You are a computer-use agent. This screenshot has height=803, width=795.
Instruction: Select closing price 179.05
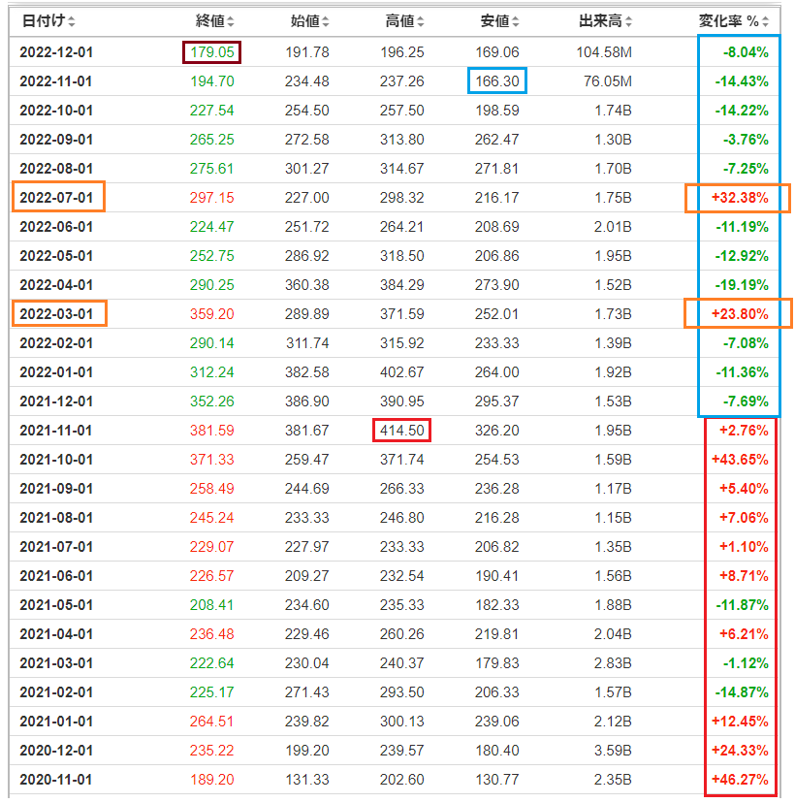212,52
